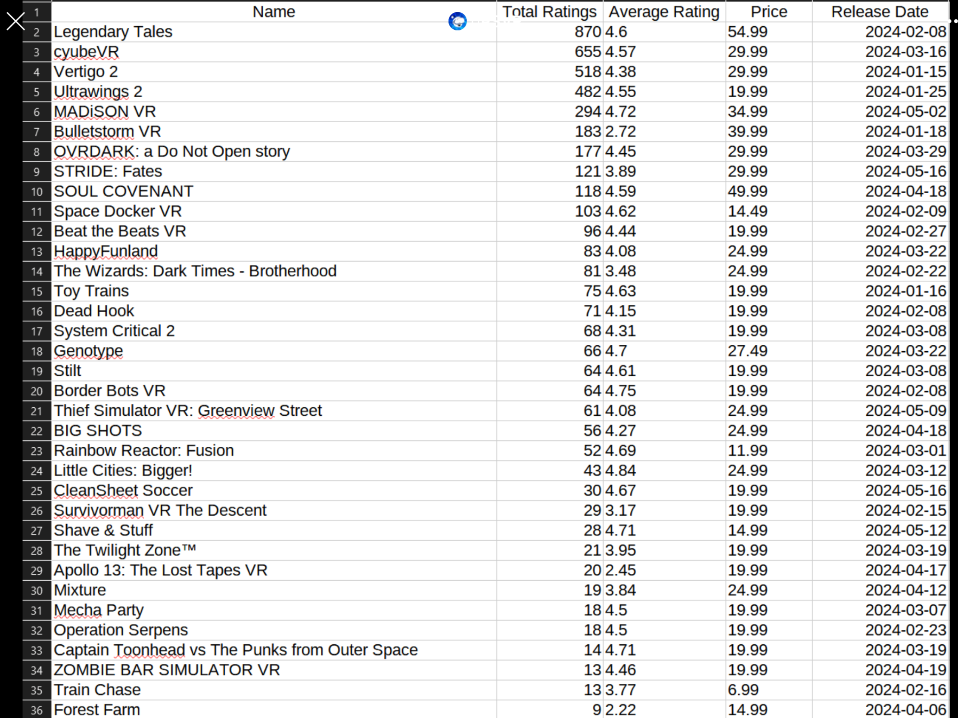The image size is (958, 718).
Task: Select the Release Date header cell
Action: pyautogui.click(x=879, y=12)
